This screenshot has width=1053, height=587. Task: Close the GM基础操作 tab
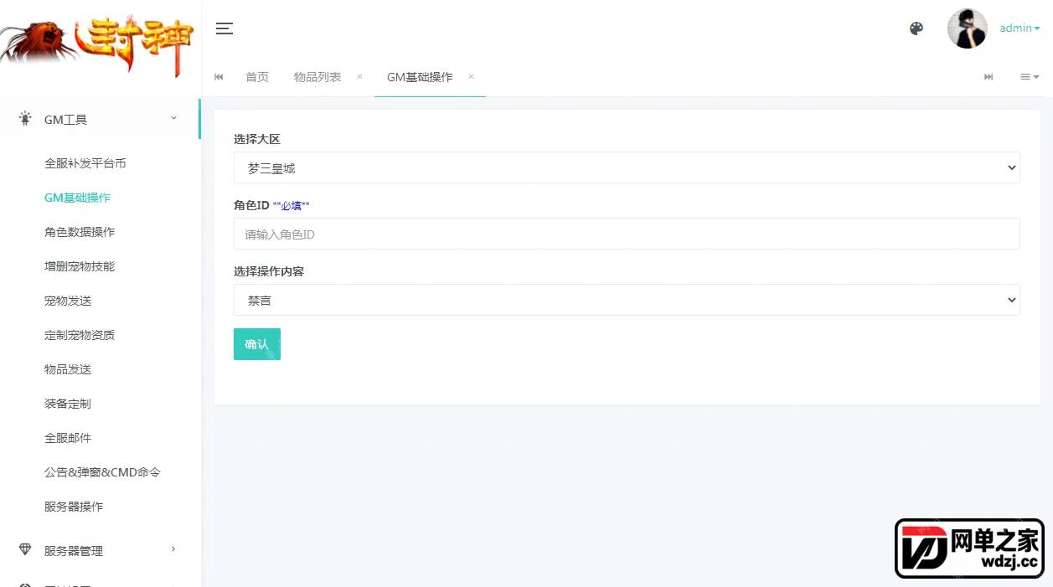[471, 76]
